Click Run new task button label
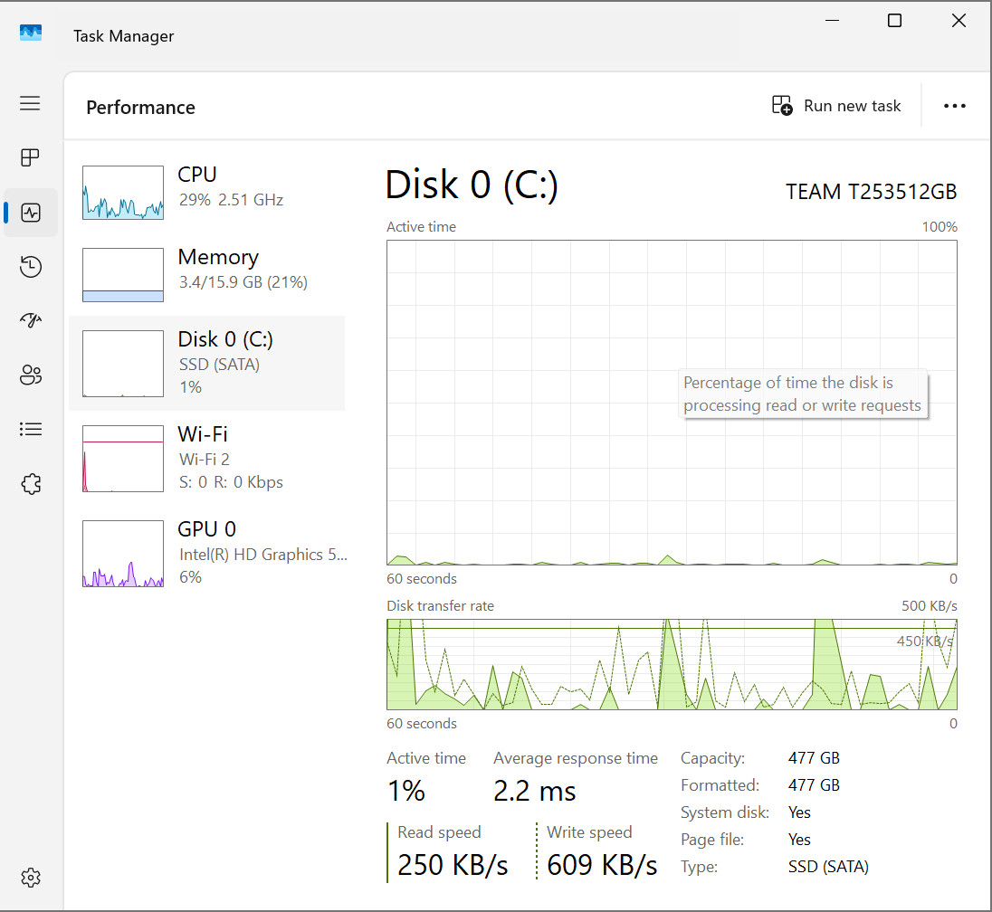Viewport: 992px width, 912px height. point(853,106)
